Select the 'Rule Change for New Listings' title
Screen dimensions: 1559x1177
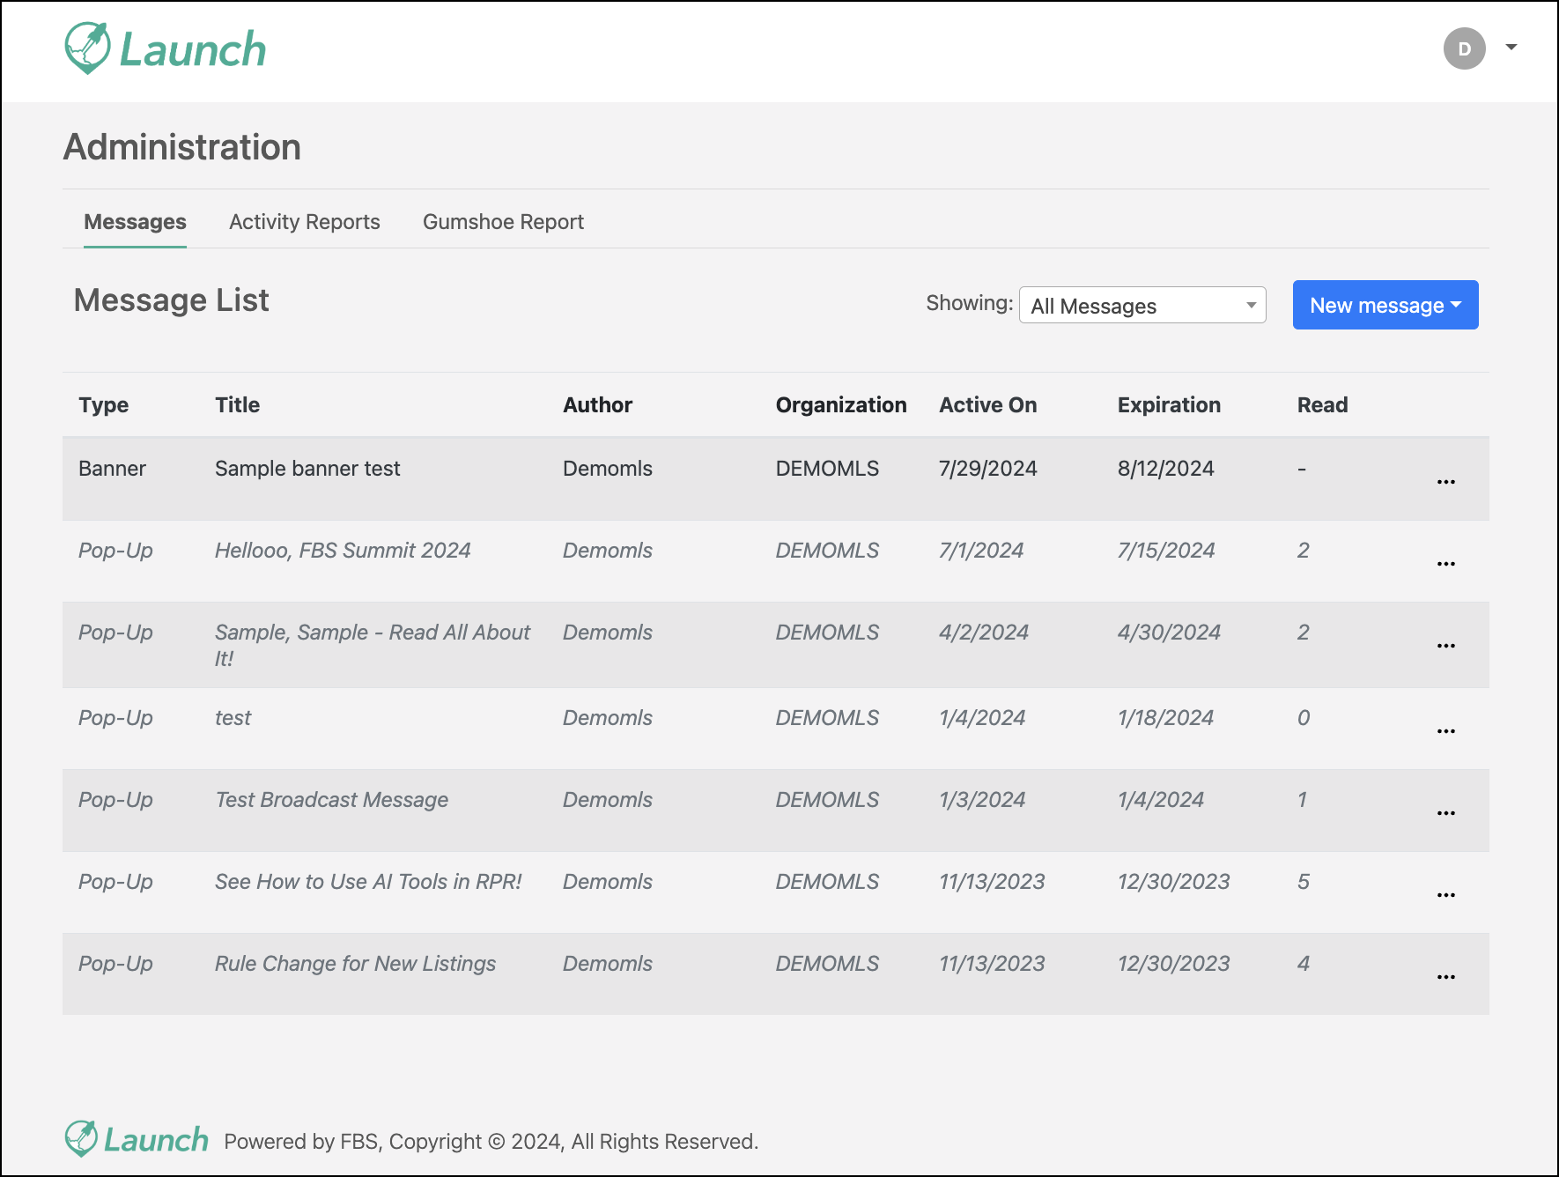(x=355, y=964)
